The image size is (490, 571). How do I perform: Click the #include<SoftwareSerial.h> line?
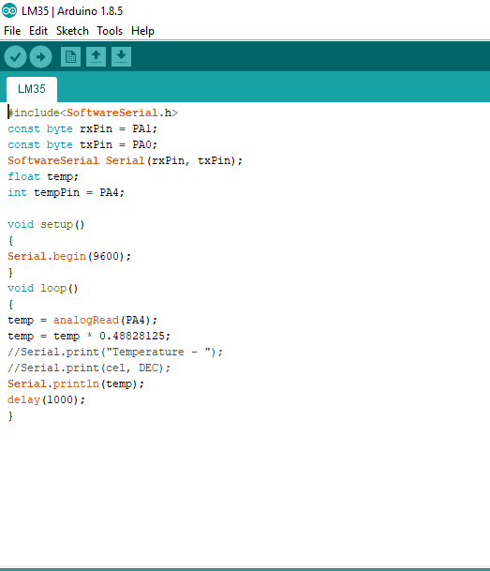point(93,113)
